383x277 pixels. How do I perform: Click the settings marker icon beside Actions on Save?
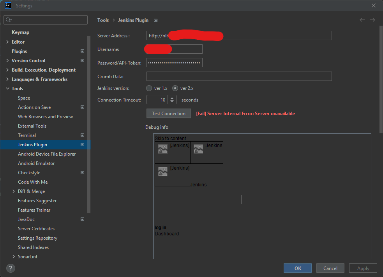[x=82, y=107]
